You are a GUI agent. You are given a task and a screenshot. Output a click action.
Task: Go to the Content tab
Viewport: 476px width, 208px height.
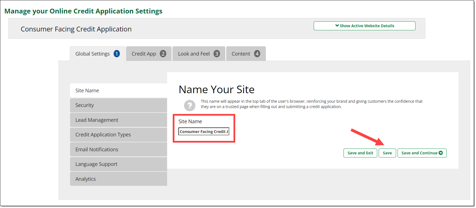pyautogui.click(x=241, y=54)
